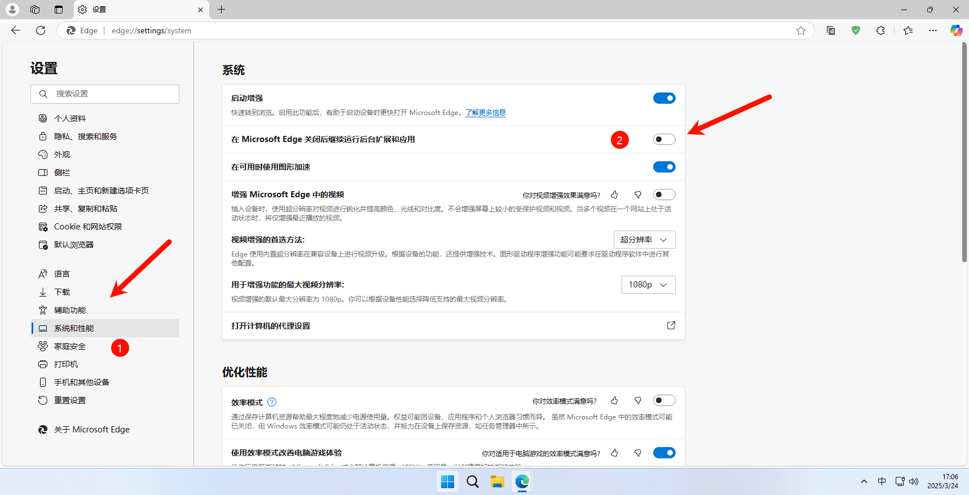Thumbs down the 视频增强 feedback
The height and width of the screenshot is (495, 969).
tap(638, 195)
